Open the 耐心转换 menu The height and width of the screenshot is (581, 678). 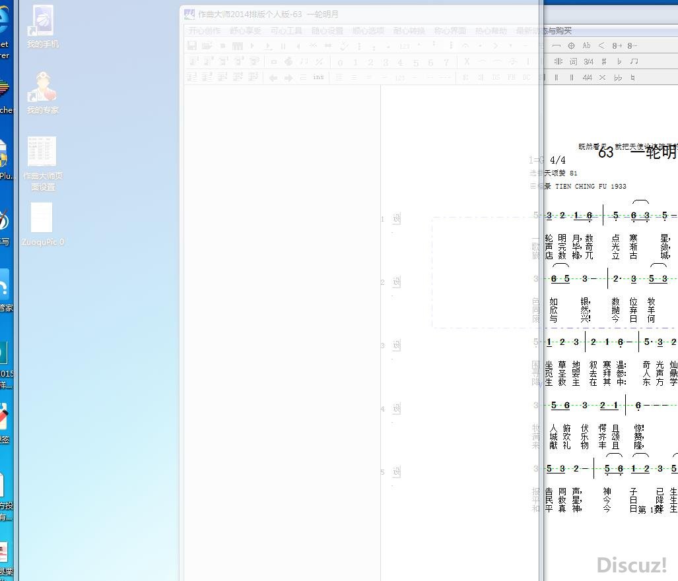click(x=409, y=31)
